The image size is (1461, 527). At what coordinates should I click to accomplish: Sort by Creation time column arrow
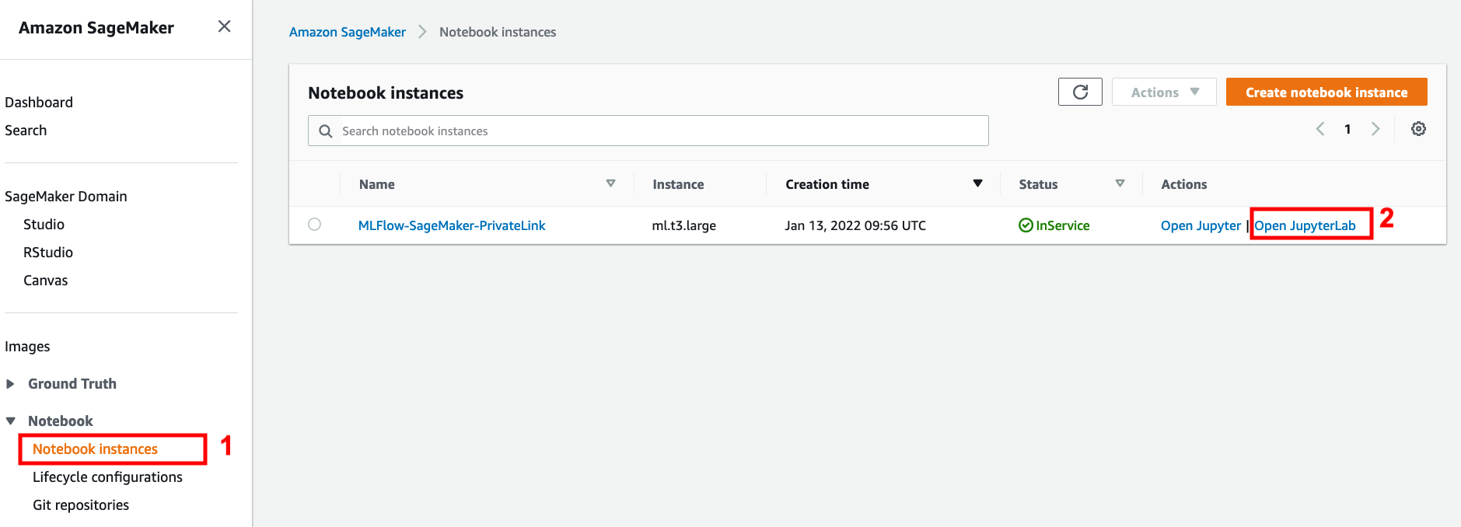pos(977,183)
